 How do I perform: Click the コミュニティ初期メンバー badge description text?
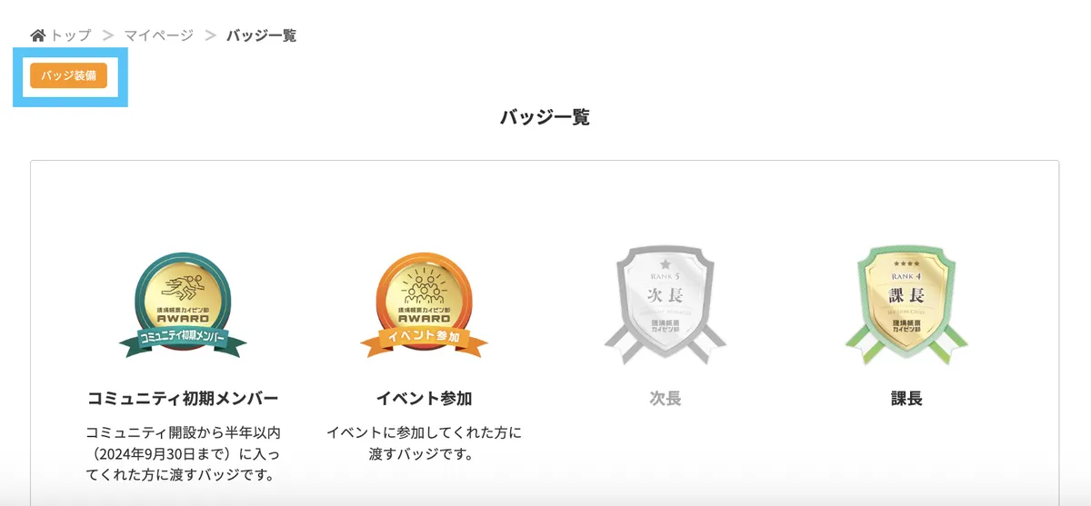click(183, 453)
